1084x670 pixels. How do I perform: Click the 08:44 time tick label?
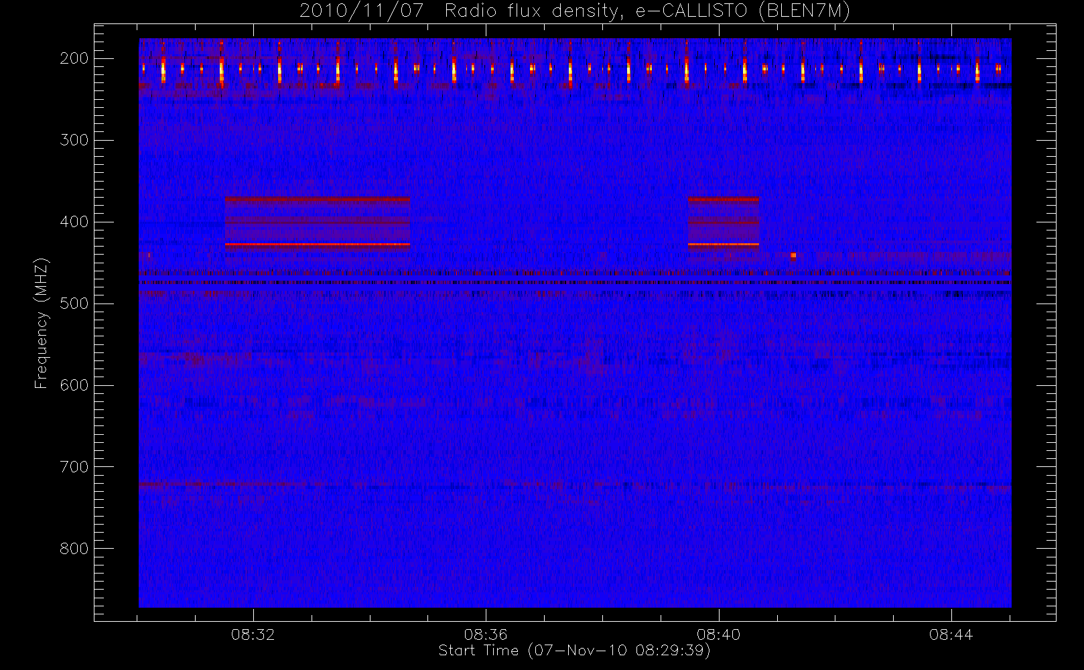coord(951,634)
